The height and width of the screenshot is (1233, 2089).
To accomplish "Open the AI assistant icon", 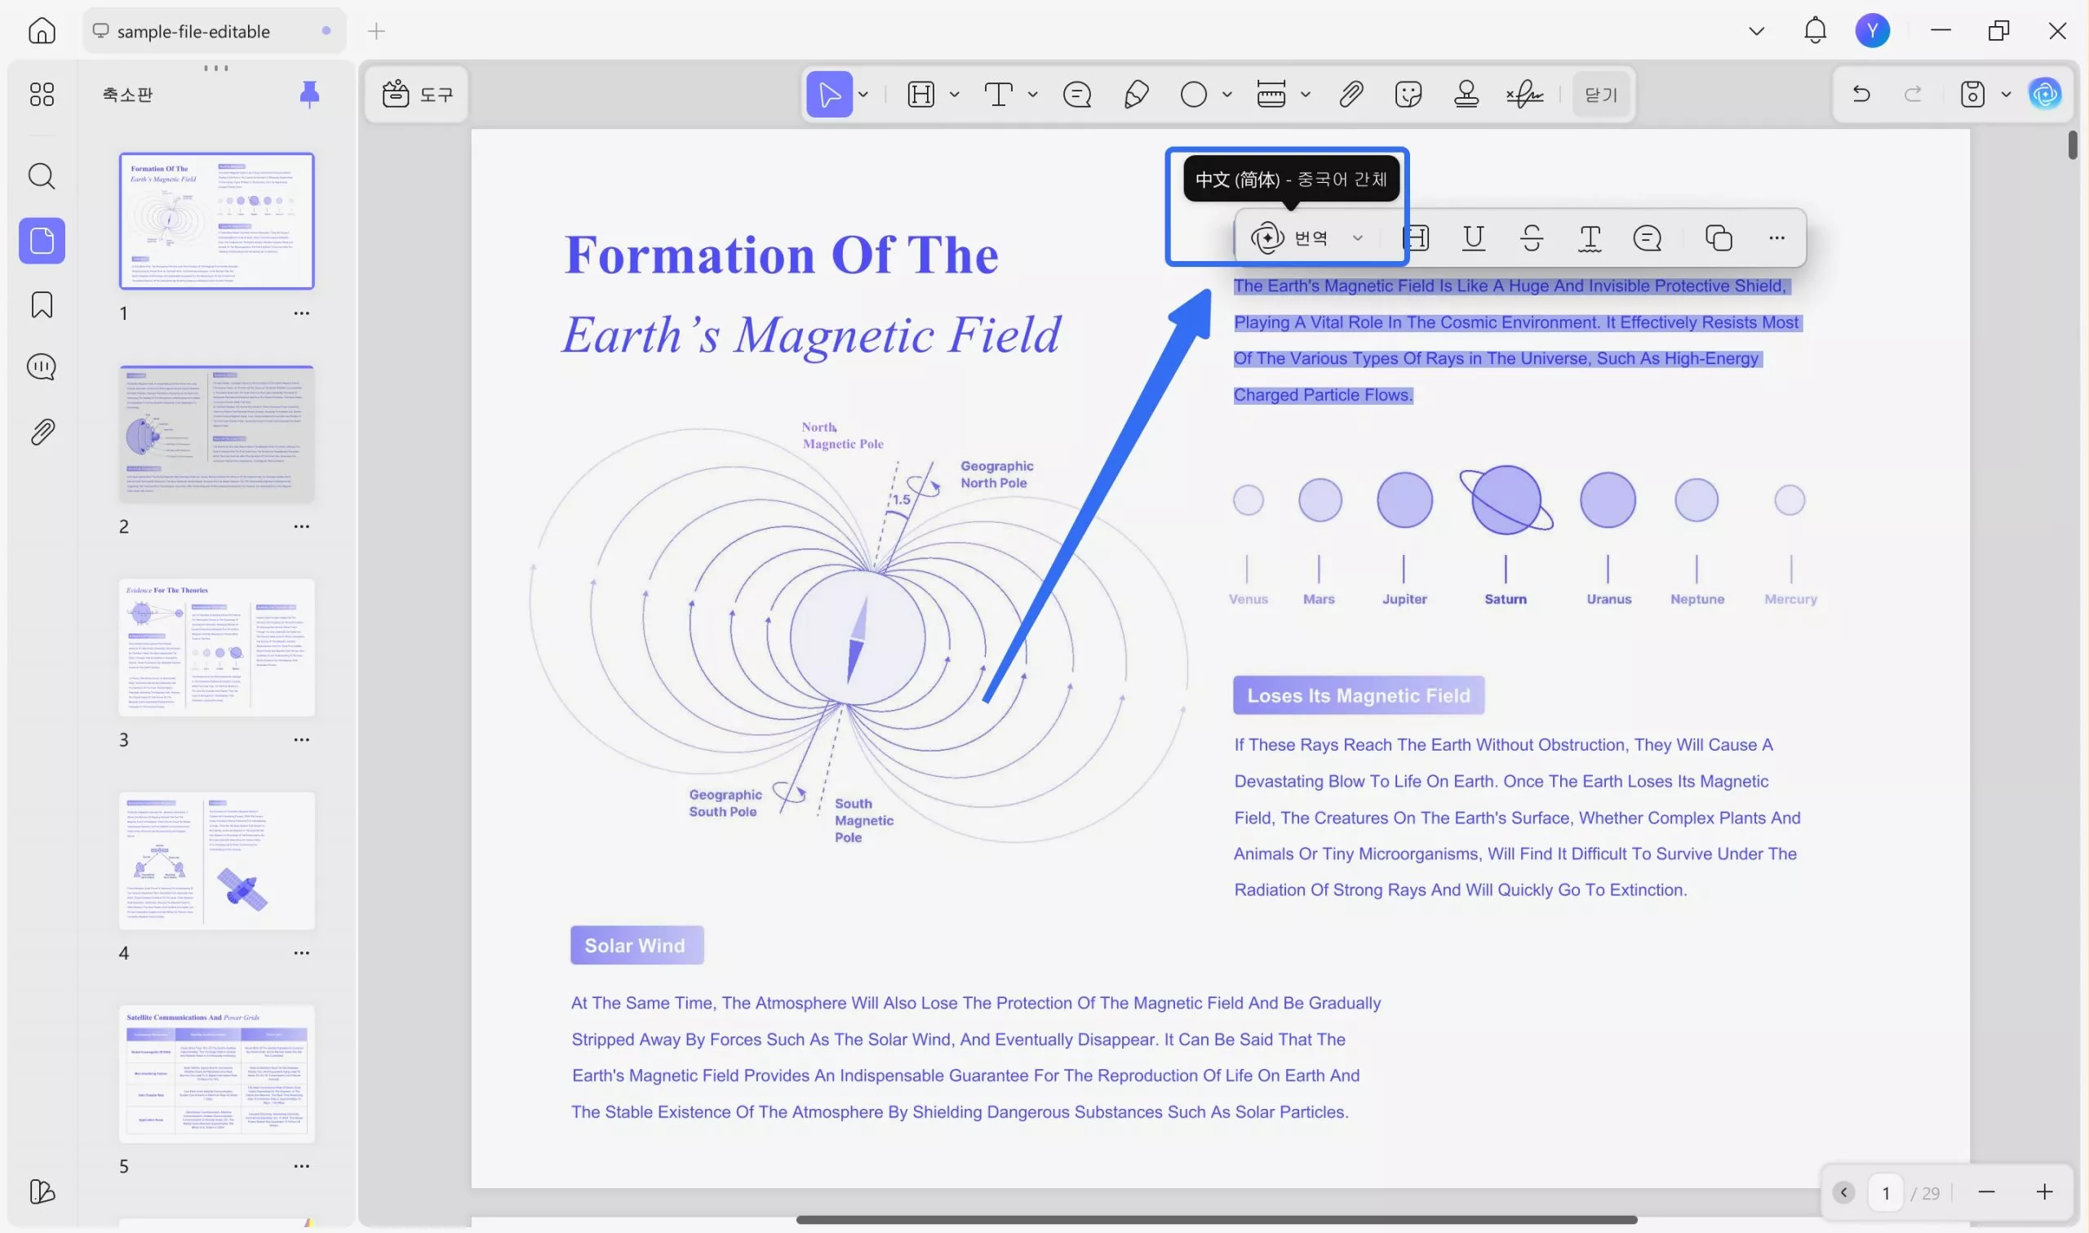I will (2044, 94).
